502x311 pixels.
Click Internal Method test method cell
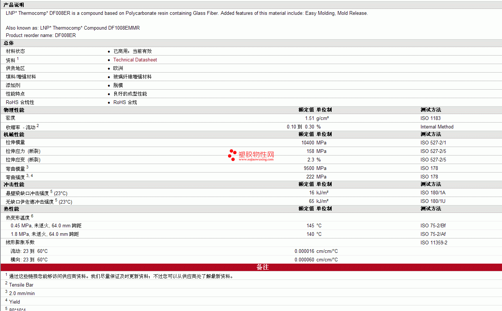tap(437, 127)
